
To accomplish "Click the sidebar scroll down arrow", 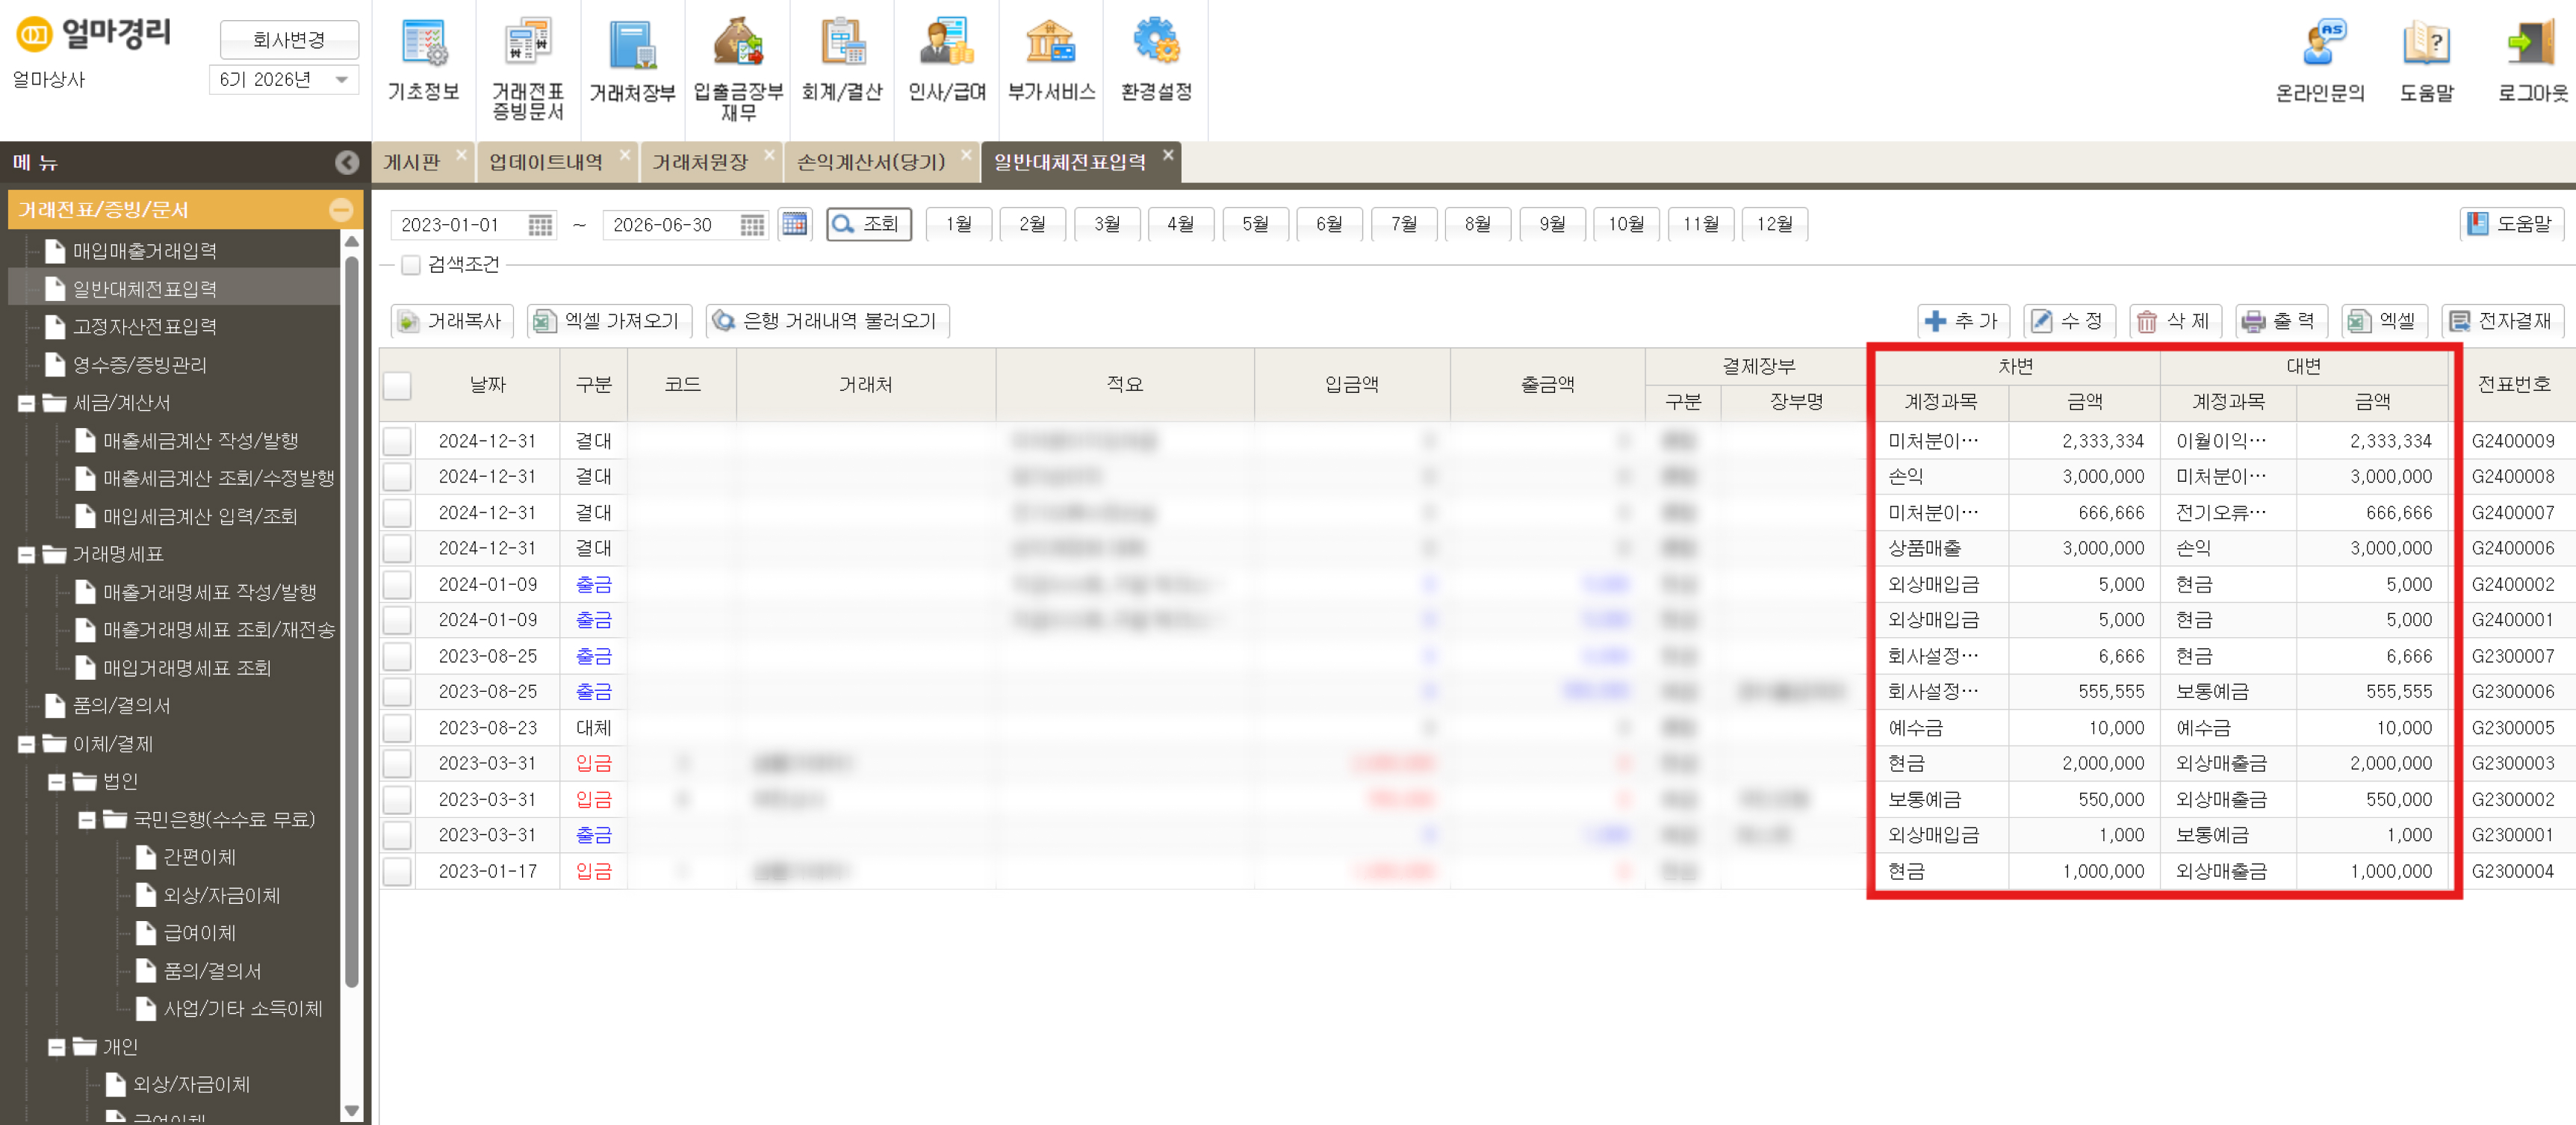I will (351, 1111).
